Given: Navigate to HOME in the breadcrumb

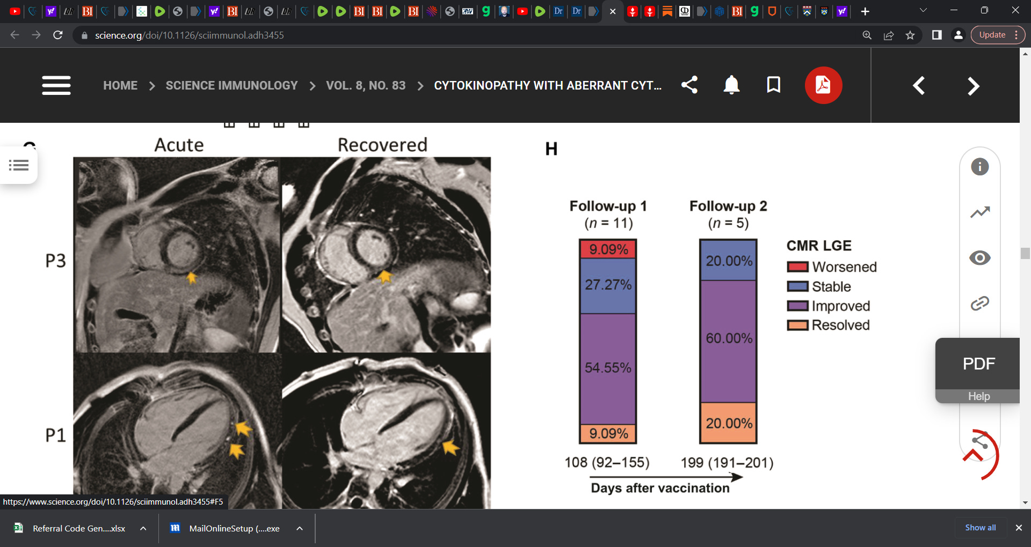Looking at the screenshot, I should point(120,85).
